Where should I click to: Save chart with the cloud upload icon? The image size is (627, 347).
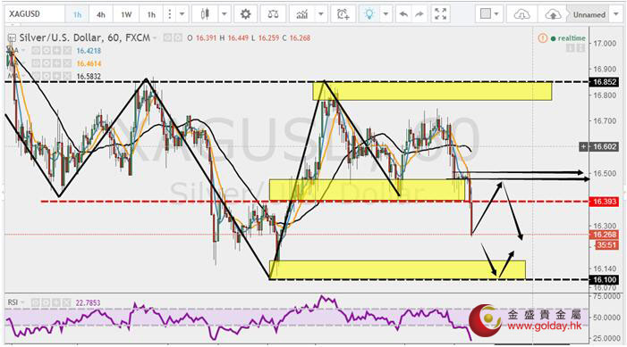(554, 15)
